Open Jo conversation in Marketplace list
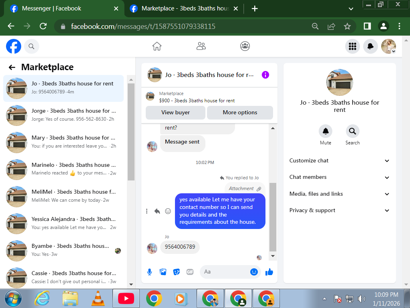The height and width of the screenshot is (308, 410). [63, 88]
